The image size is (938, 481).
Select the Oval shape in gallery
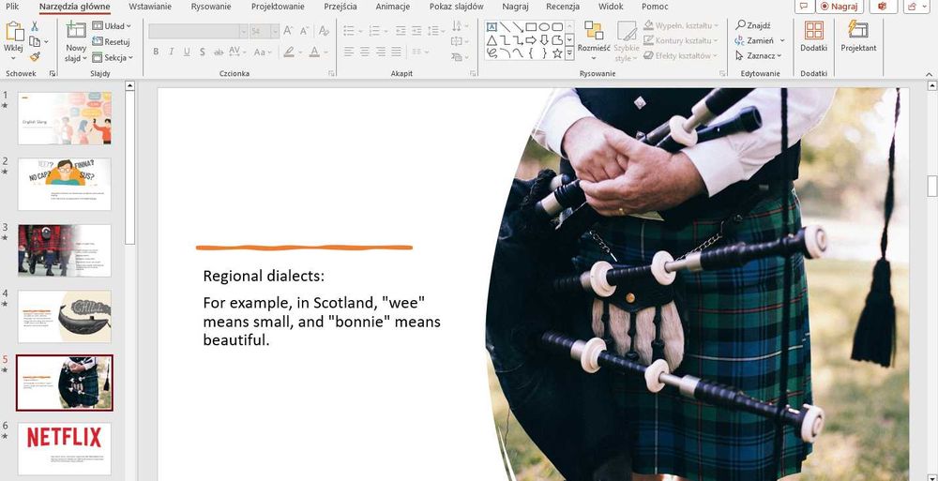[544, 27]
